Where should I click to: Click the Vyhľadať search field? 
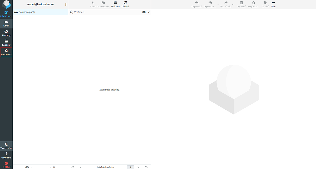[107, 12]
